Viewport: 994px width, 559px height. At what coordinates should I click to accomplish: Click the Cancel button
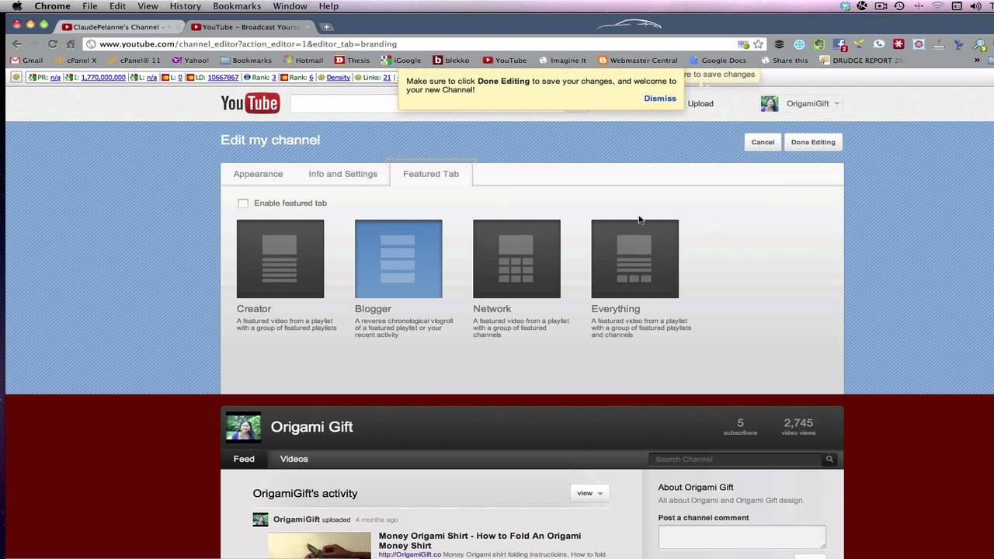tap(763, 142)
